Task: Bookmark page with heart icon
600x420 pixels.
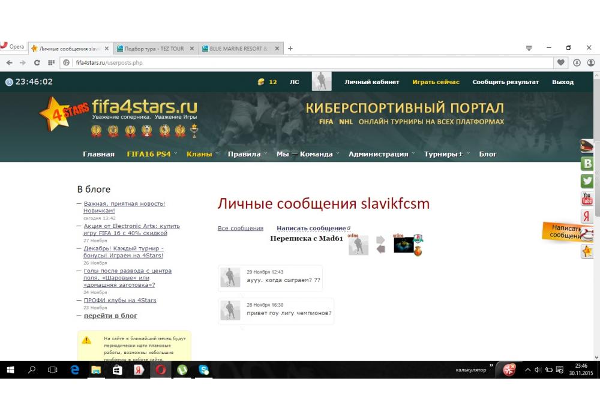Action: [x=560, y=62]
